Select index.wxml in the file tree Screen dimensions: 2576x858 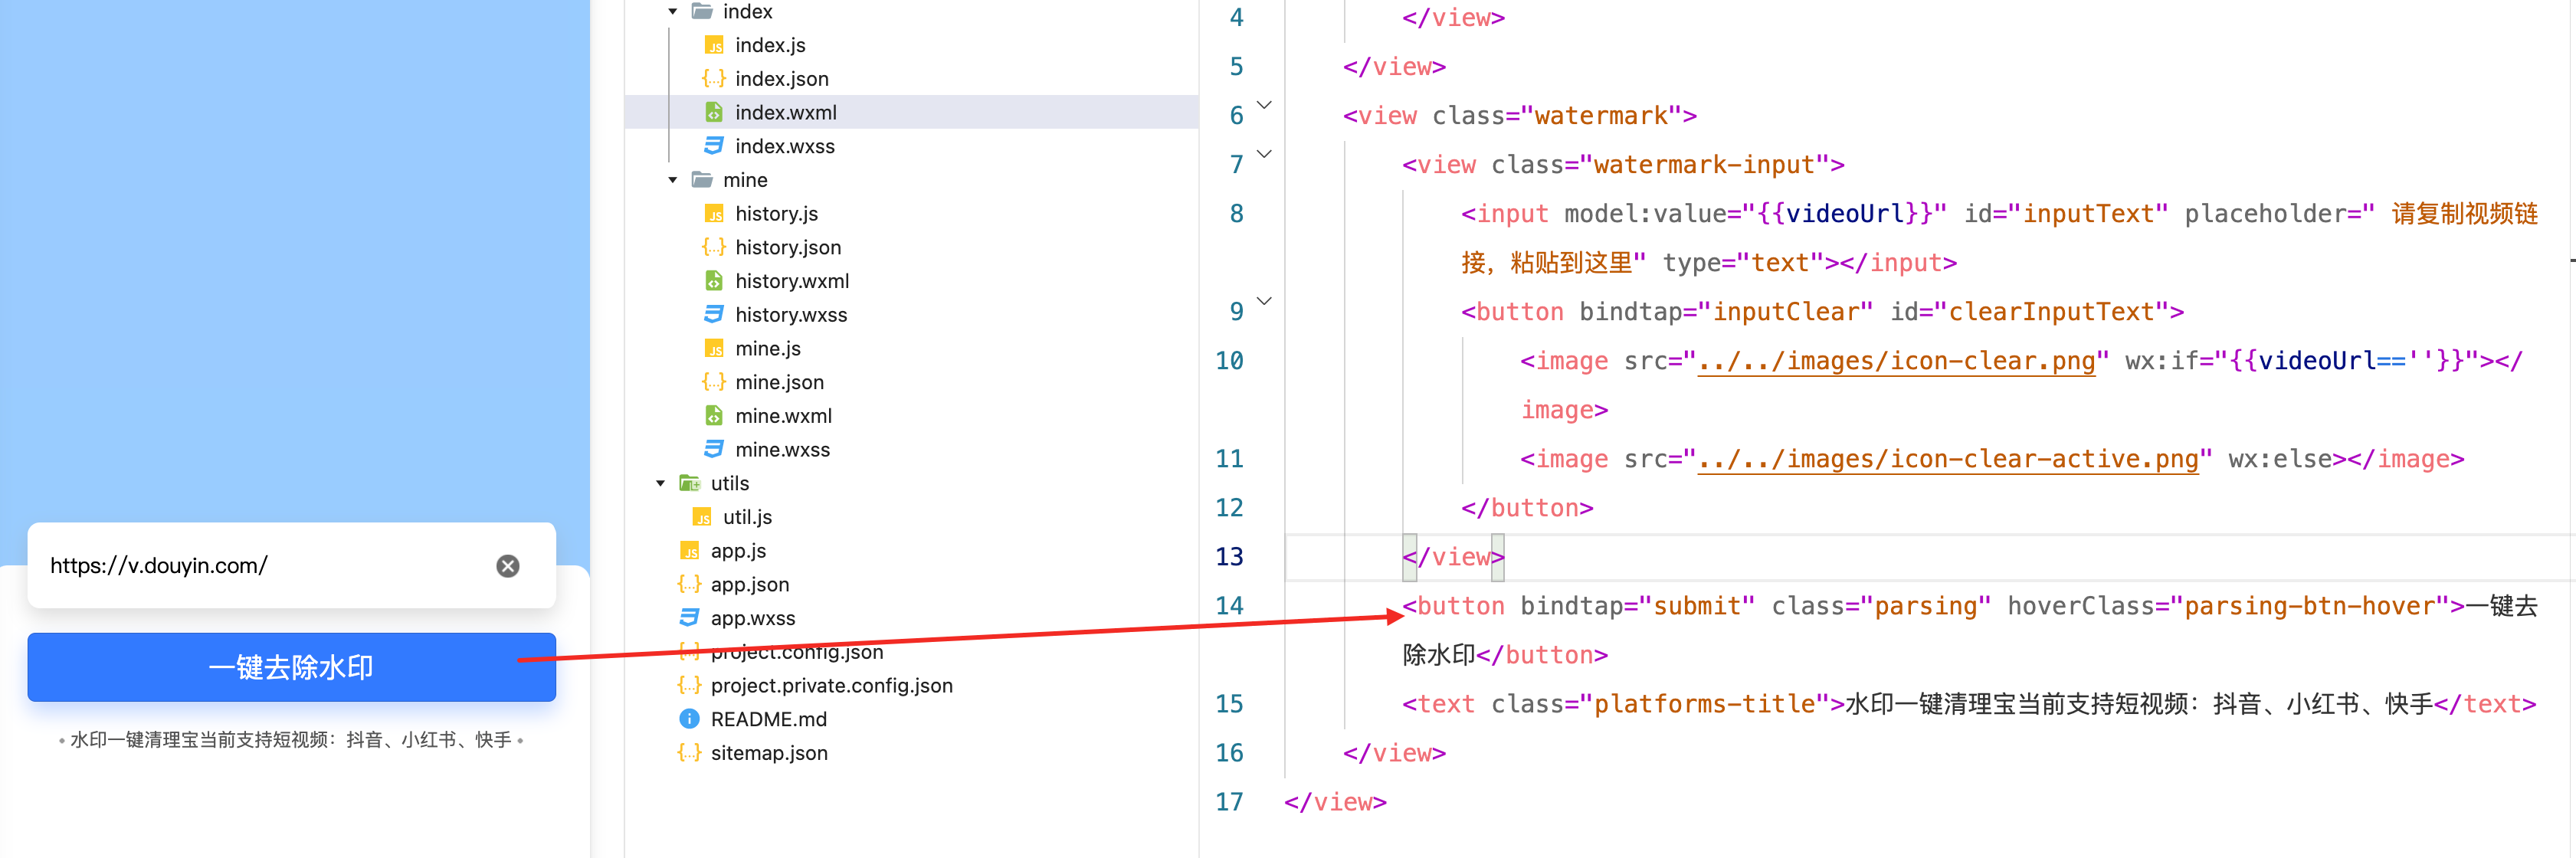pyautogui.click(x=786, y=113)
